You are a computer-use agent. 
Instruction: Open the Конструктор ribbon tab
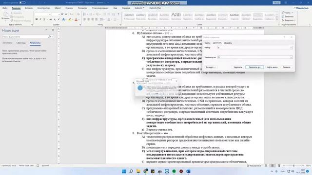pyautogui.click(x=43, y=8)
